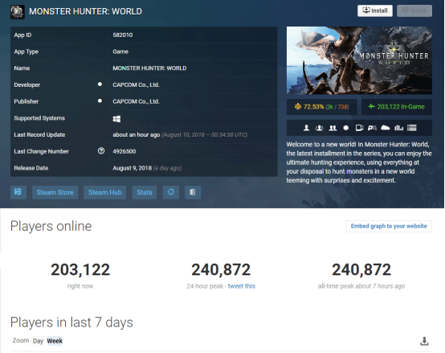Click the Multi-player category icon
The image size is (445, 353).
coord(319,128)
